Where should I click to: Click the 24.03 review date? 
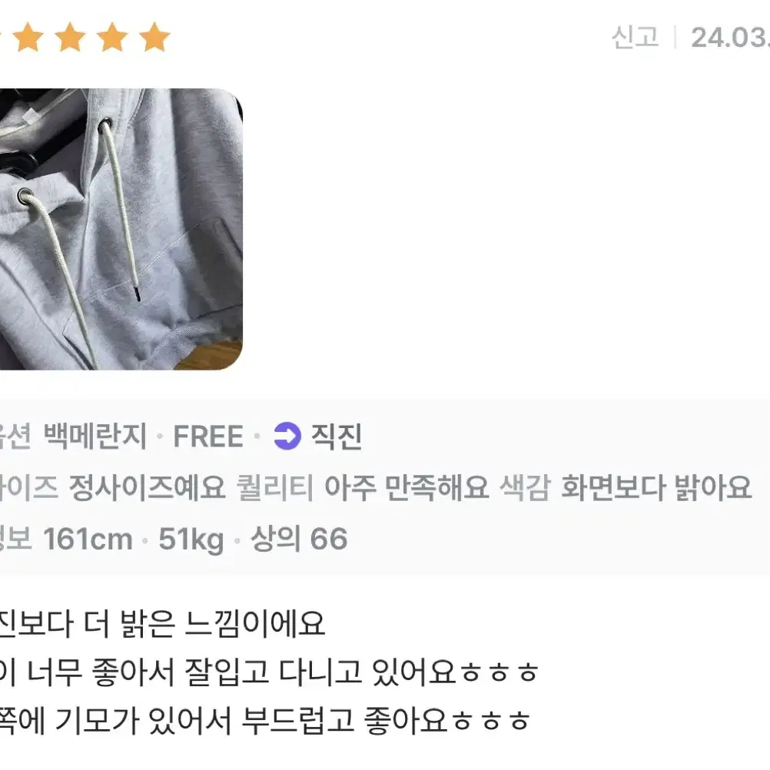point(730,38)
